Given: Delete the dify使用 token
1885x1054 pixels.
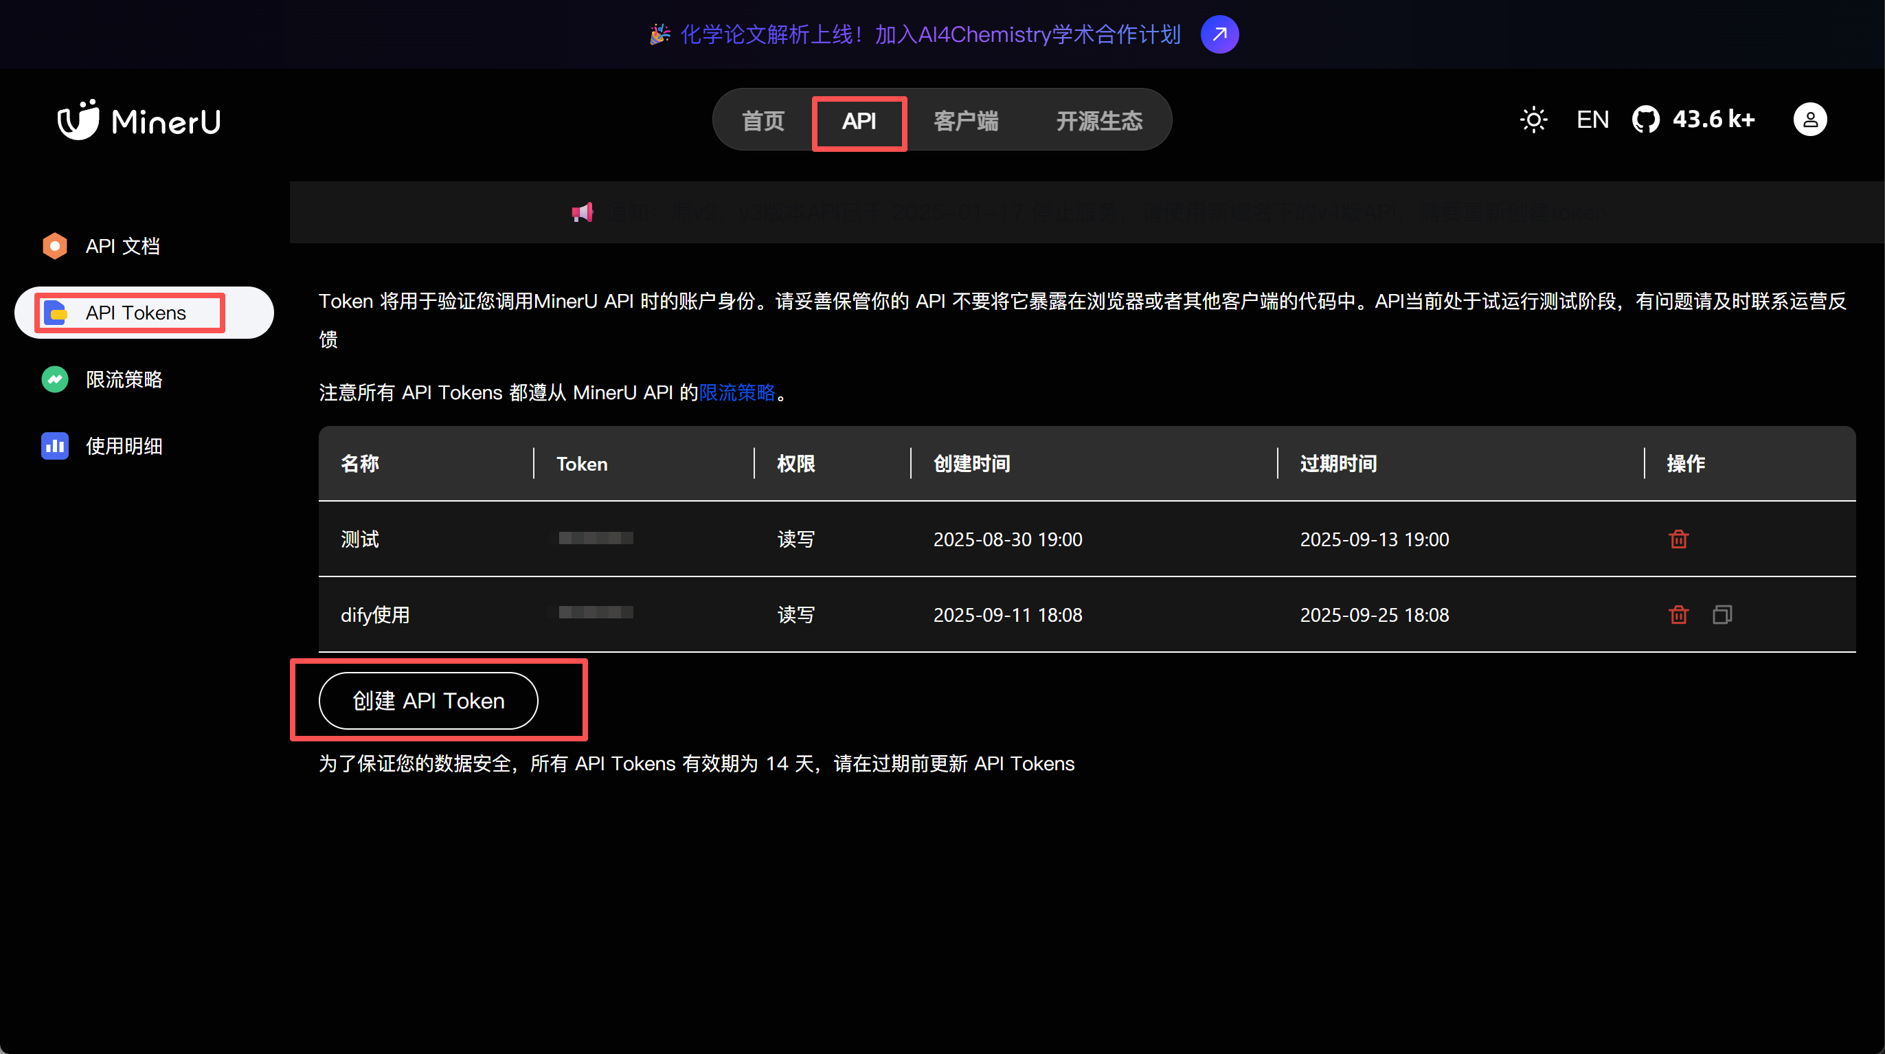Looking at the screenshot, I should 1678,614.
